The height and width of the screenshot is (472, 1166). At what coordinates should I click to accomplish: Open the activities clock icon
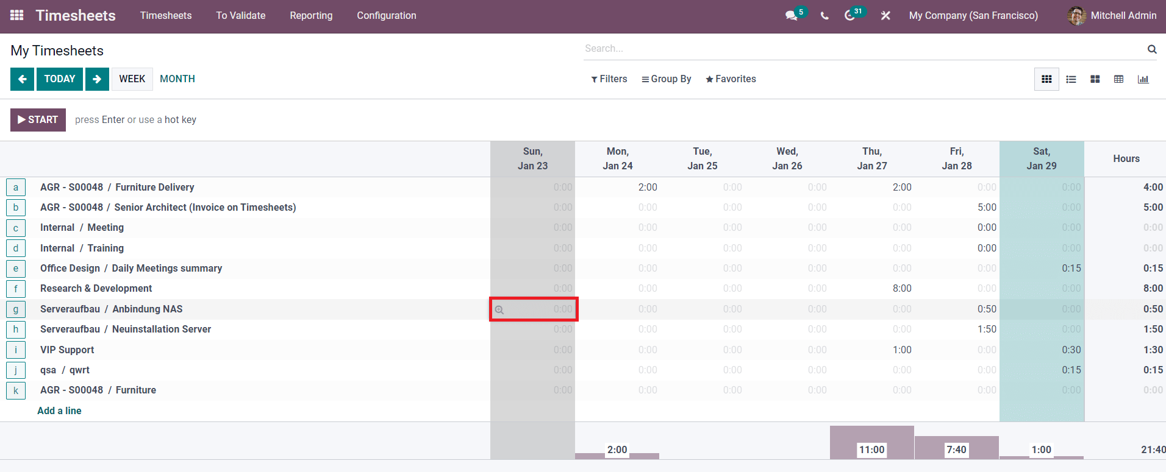tap(849, 16)
